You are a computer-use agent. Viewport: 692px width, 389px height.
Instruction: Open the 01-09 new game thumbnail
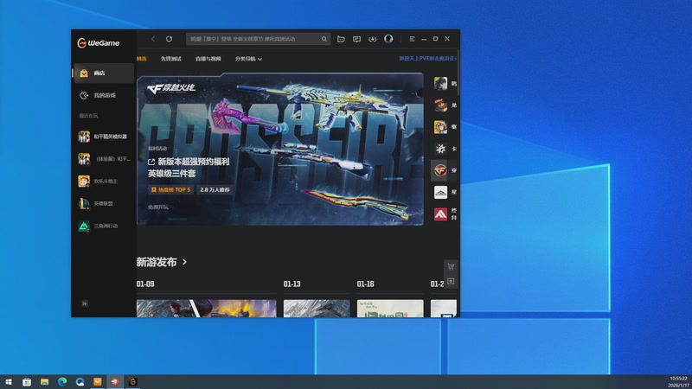(207, 309)
